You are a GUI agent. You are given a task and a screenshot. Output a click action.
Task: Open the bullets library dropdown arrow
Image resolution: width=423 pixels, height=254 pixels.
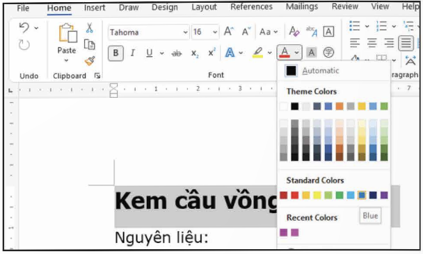coord(367,26)
